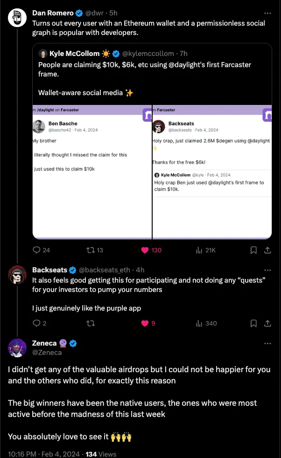Open more options on Zeneca's tweet

pyautogui.click(x=267, y=344)
